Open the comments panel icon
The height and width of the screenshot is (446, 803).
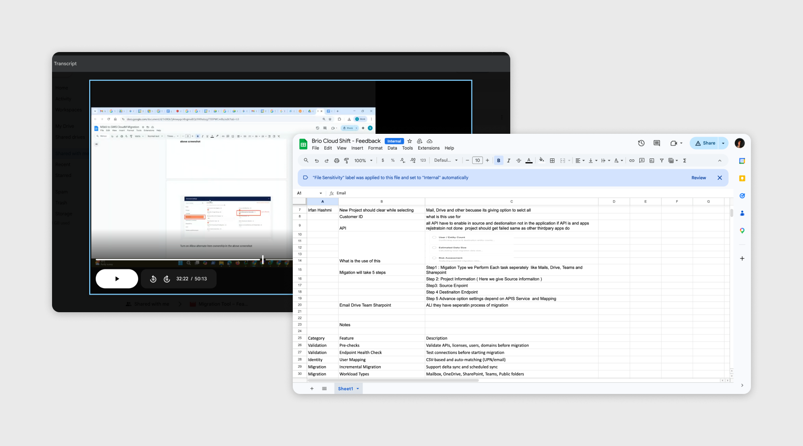point(657,143)
